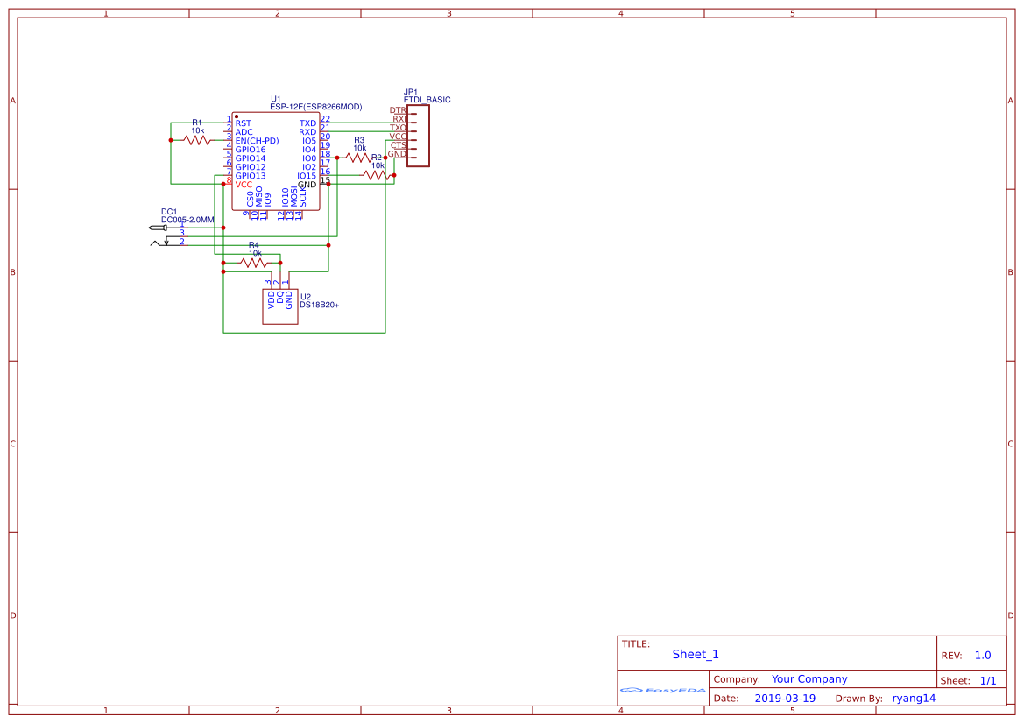
Task: Select the GND net label near JP1
Action: click(398, 154)
